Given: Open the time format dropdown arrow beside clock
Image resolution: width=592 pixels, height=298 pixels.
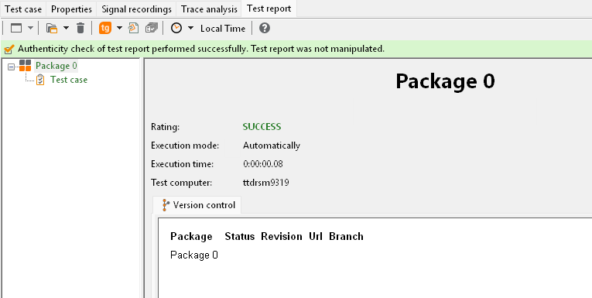Looking at the screenshot, I should 190,29.
